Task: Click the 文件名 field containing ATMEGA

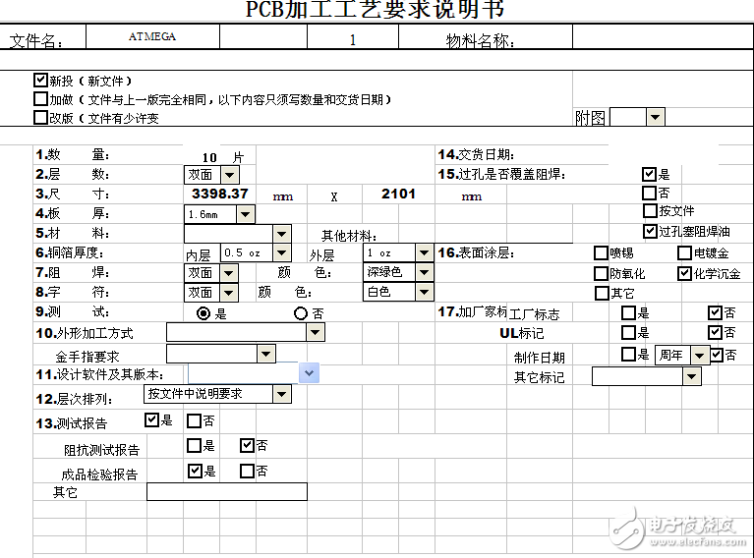Action: [152, 37]
